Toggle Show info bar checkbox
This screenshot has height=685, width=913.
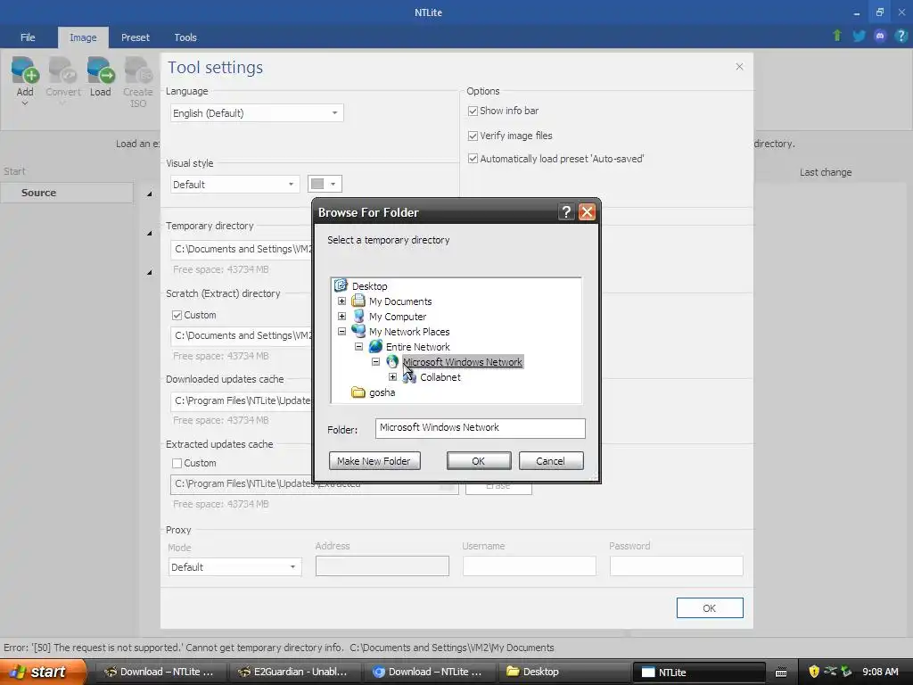[x=473, y=111]
